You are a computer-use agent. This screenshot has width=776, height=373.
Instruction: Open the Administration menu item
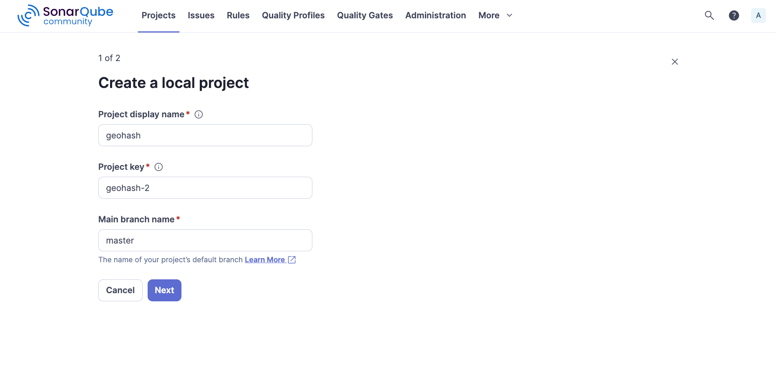point(436,15)
